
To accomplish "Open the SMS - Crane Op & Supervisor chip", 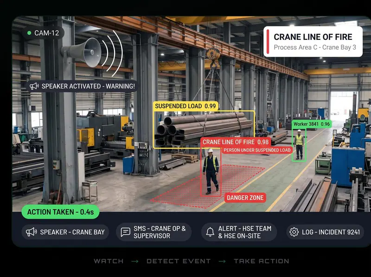I will click(154, 232).
